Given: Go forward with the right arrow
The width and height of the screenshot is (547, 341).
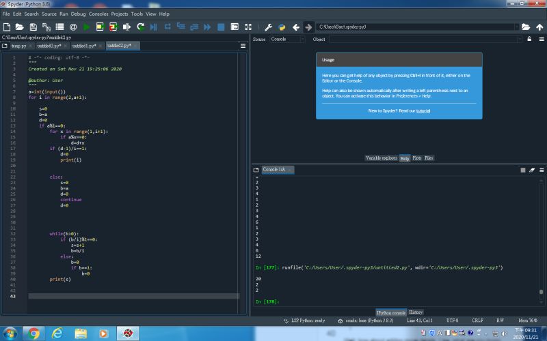Looking at the screenshot, I should 308,27.
